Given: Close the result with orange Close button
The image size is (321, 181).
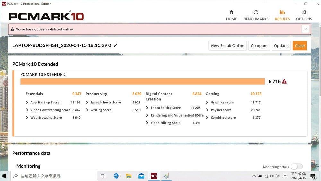Looking at the screenshot, I should (300, 46).
